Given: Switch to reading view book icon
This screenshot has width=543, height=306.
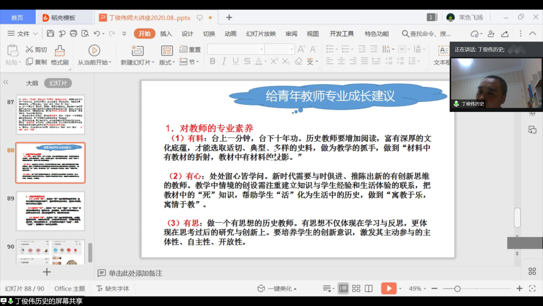Looking at the screenshot, I should [369, 289].
